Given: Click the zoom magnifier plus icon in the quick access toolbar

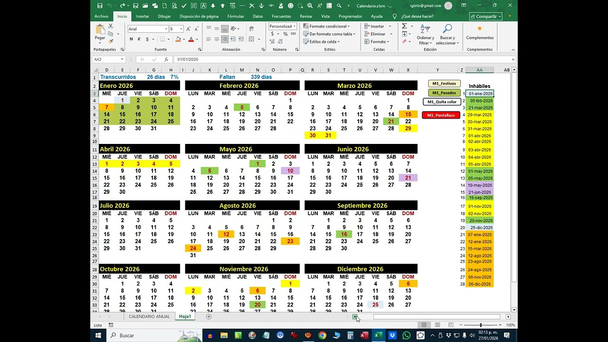Looking at the screenshot, I should [x=310, y=6].
